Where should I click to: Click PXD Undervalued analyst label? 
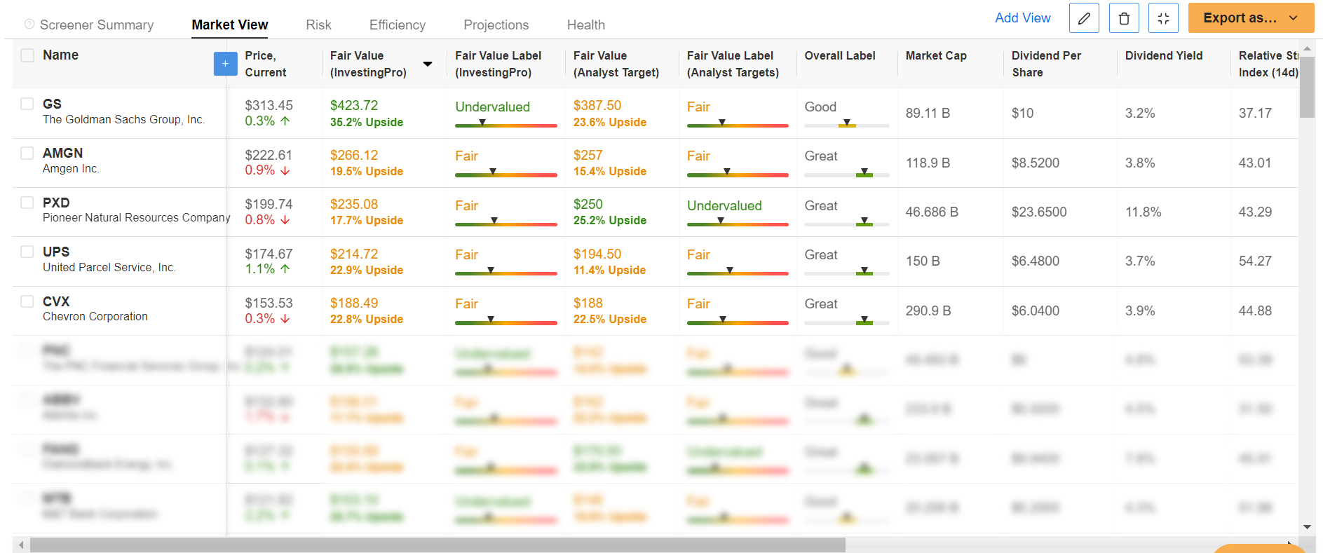[724, 205]
